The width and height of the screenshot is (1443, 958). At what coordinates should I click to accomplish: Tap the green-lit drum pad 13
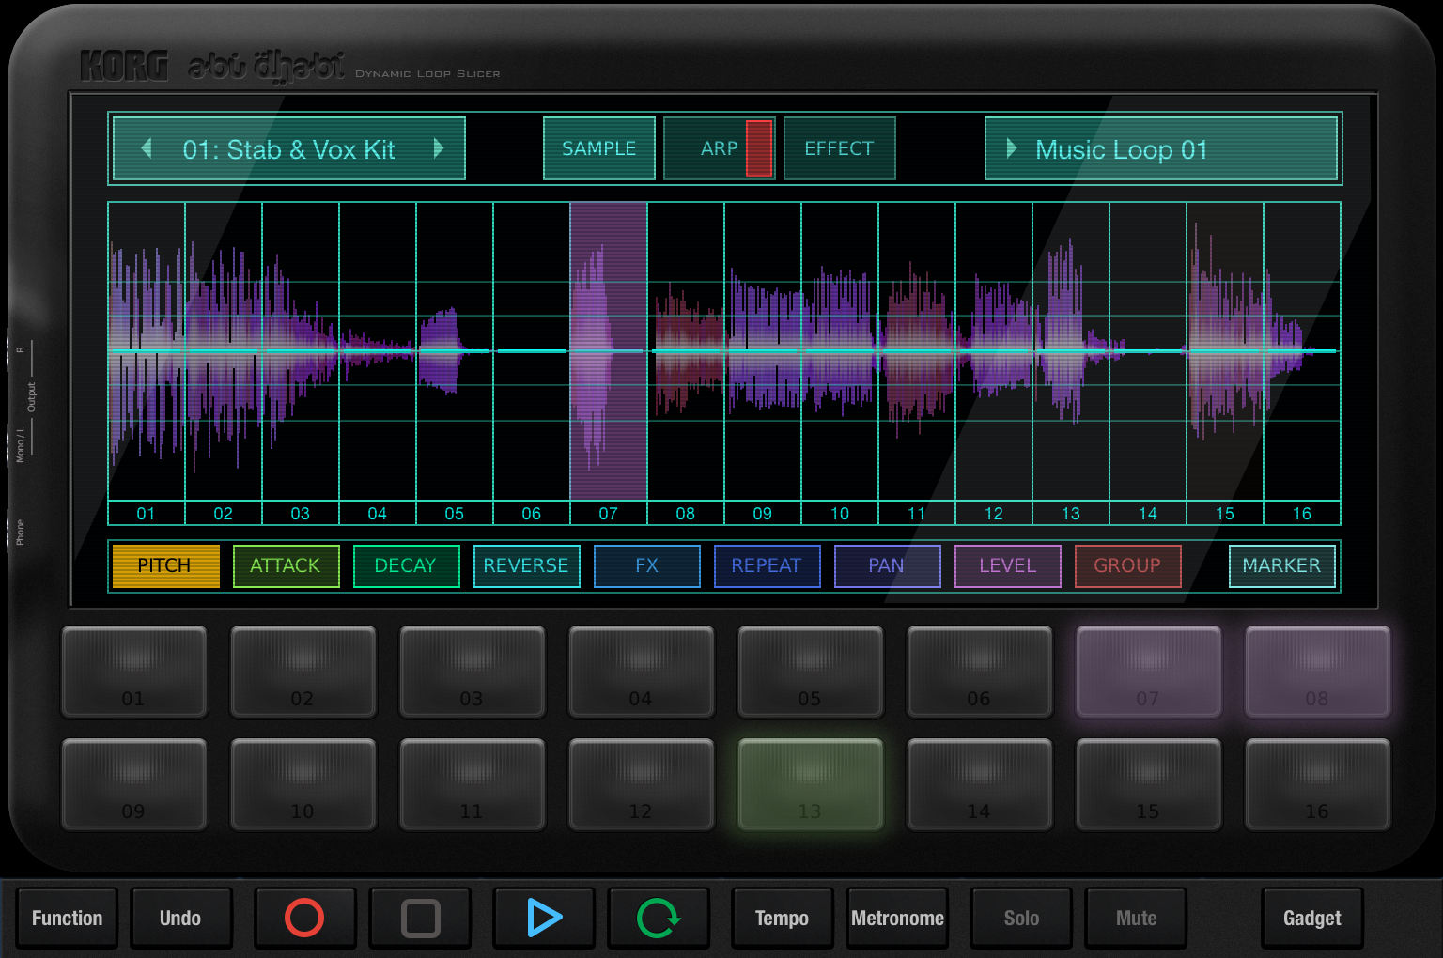click(x=811, y=784)
